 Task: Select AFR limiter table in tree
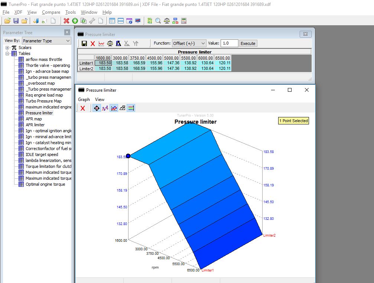point(35,125)
